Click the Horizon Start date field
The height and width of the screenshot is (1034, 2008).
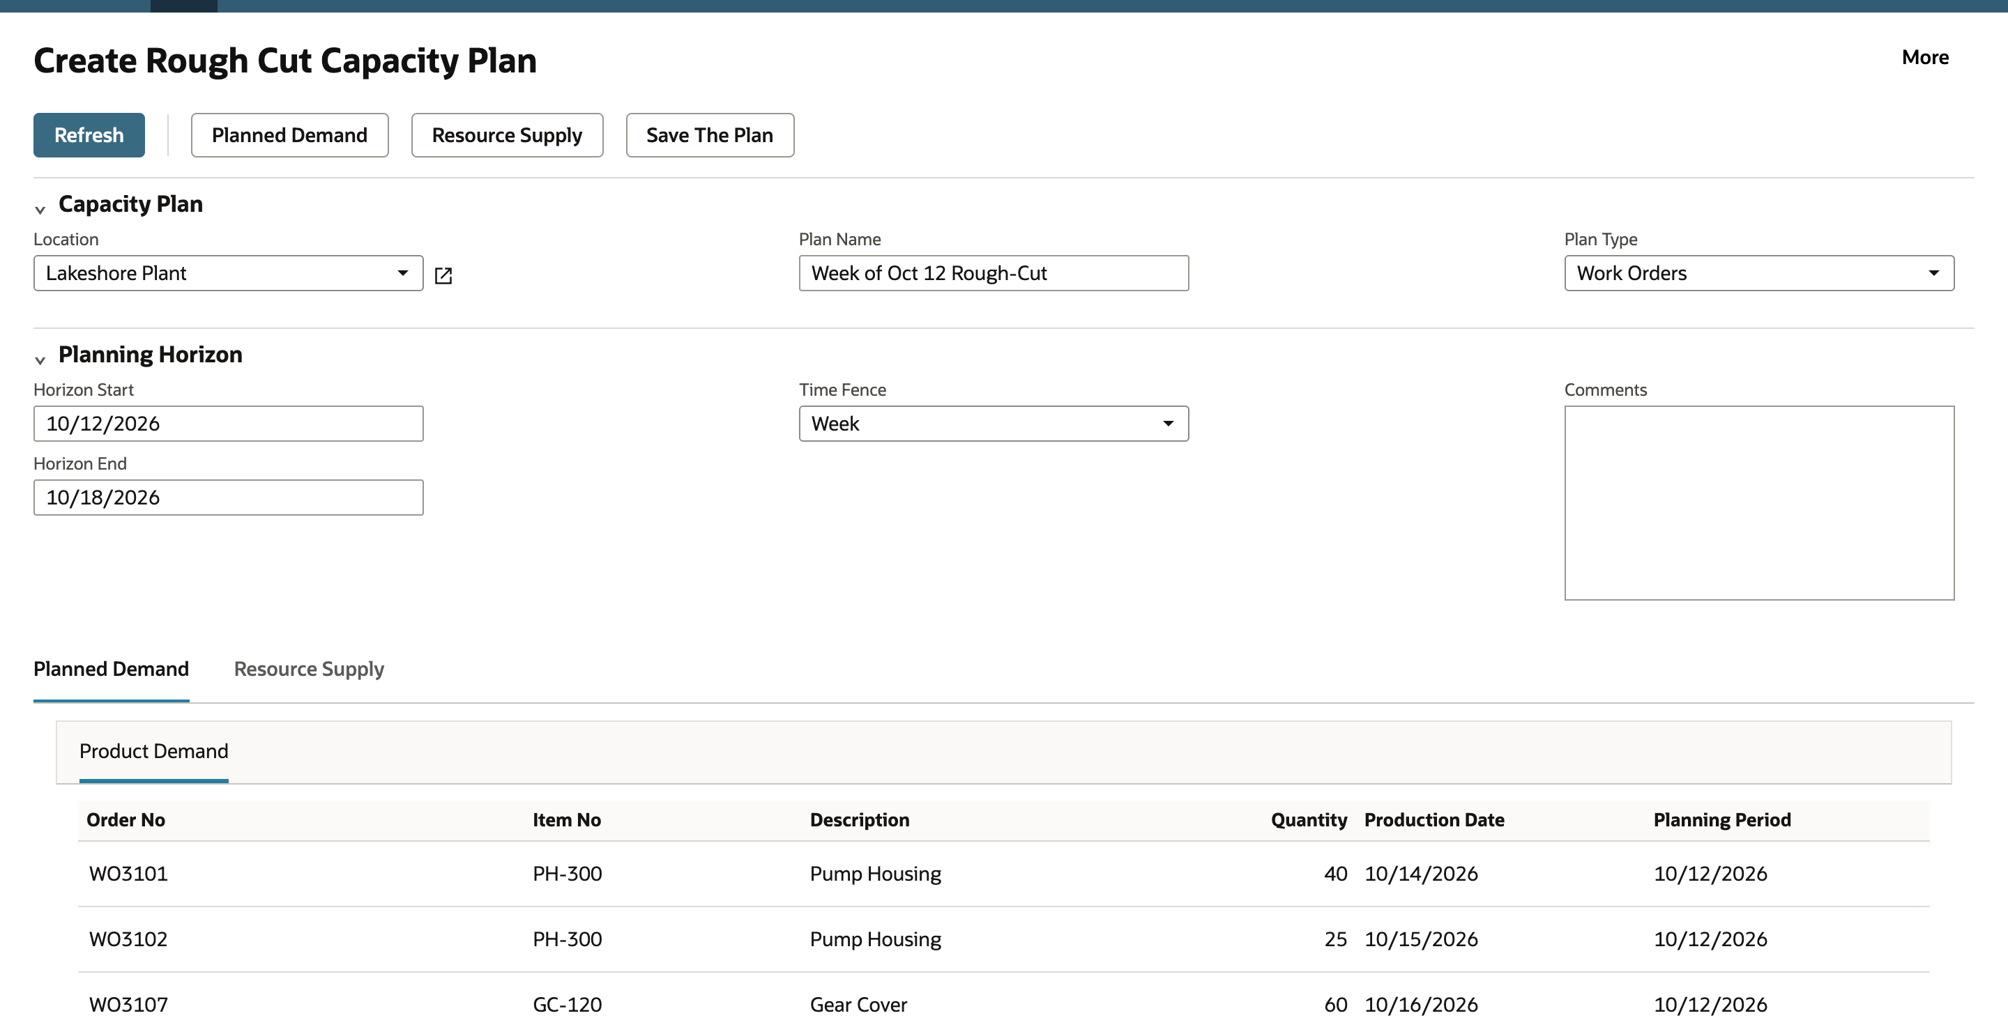click(x=229, y=424)
